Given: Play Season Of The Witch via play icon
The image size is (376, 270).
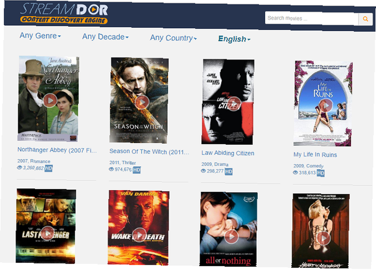Looking at the screenshot, I should click(x=142, y=102).
